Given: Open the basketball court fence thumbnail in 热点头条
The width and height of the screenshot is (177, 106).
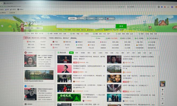Looking at the screenshot, I should (114, 69).
